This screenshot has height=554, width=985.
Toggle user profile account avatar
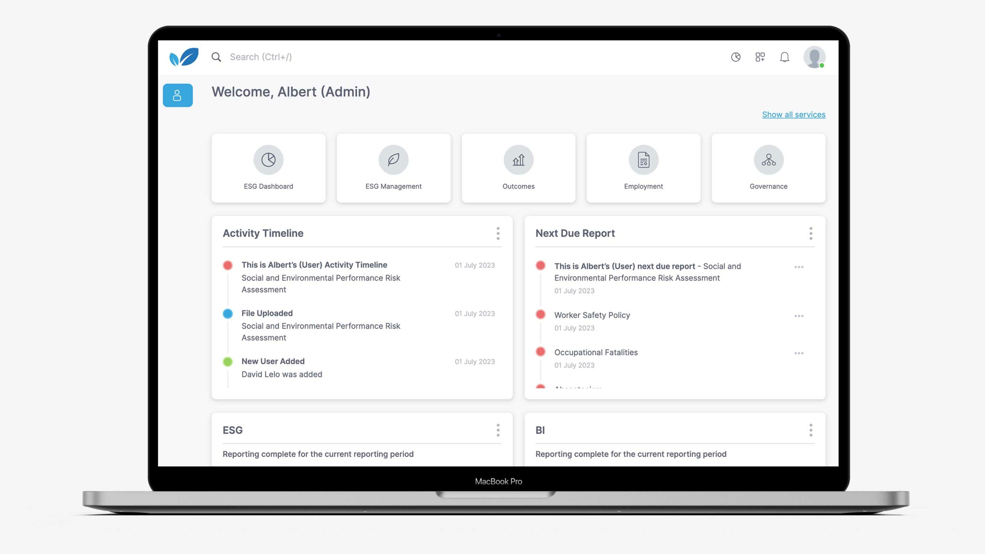click(x=815, y=57)
